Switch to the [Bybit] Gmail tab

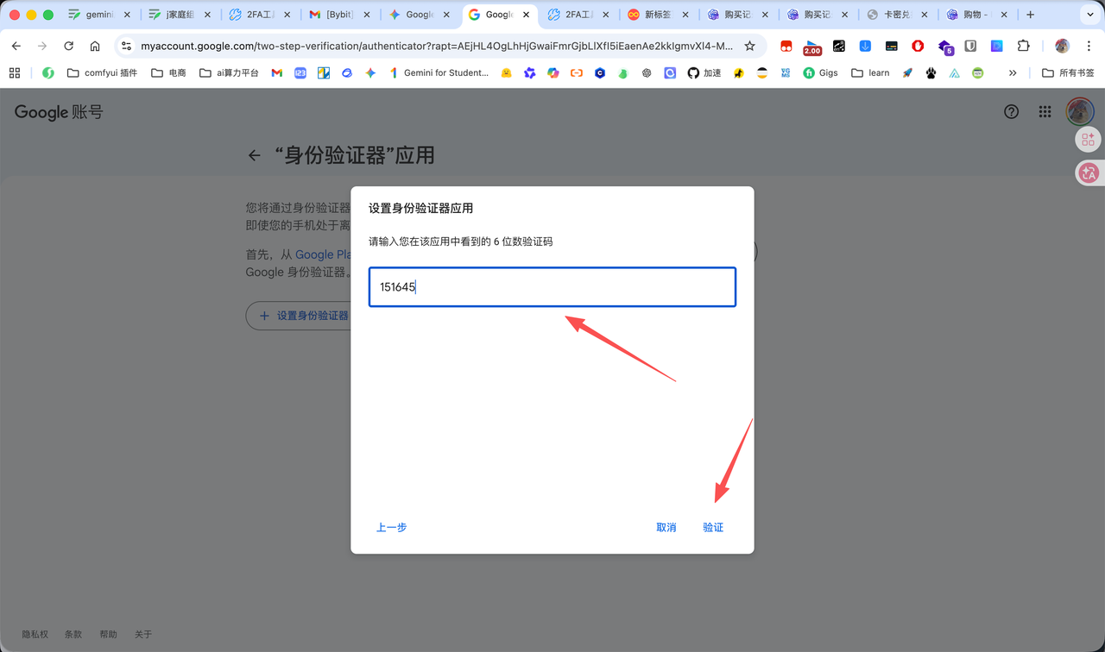point(340,15)
